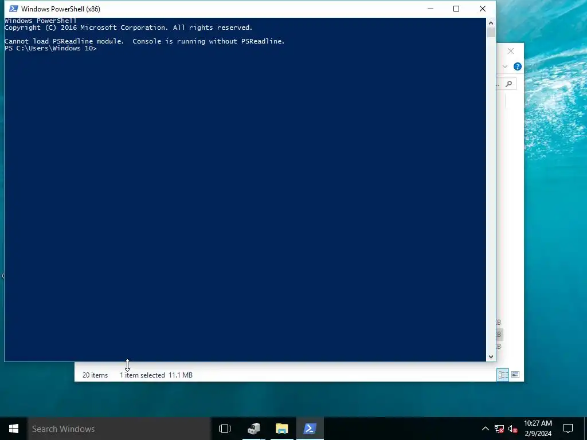
Task: Switch File Explorer to details view
Action: pyautogui.click(x=503, y=375)
